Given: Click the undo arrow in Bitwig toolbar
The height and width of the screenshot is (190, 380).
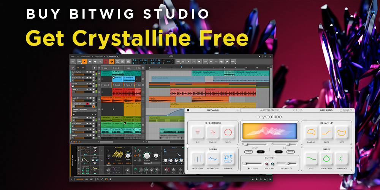Looking at the screenshot, I should 211,62.
